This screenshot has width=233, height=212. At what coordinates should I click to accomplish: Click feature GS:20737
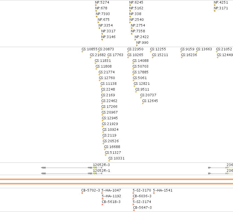pyautogui.click(x=148, y=95)
